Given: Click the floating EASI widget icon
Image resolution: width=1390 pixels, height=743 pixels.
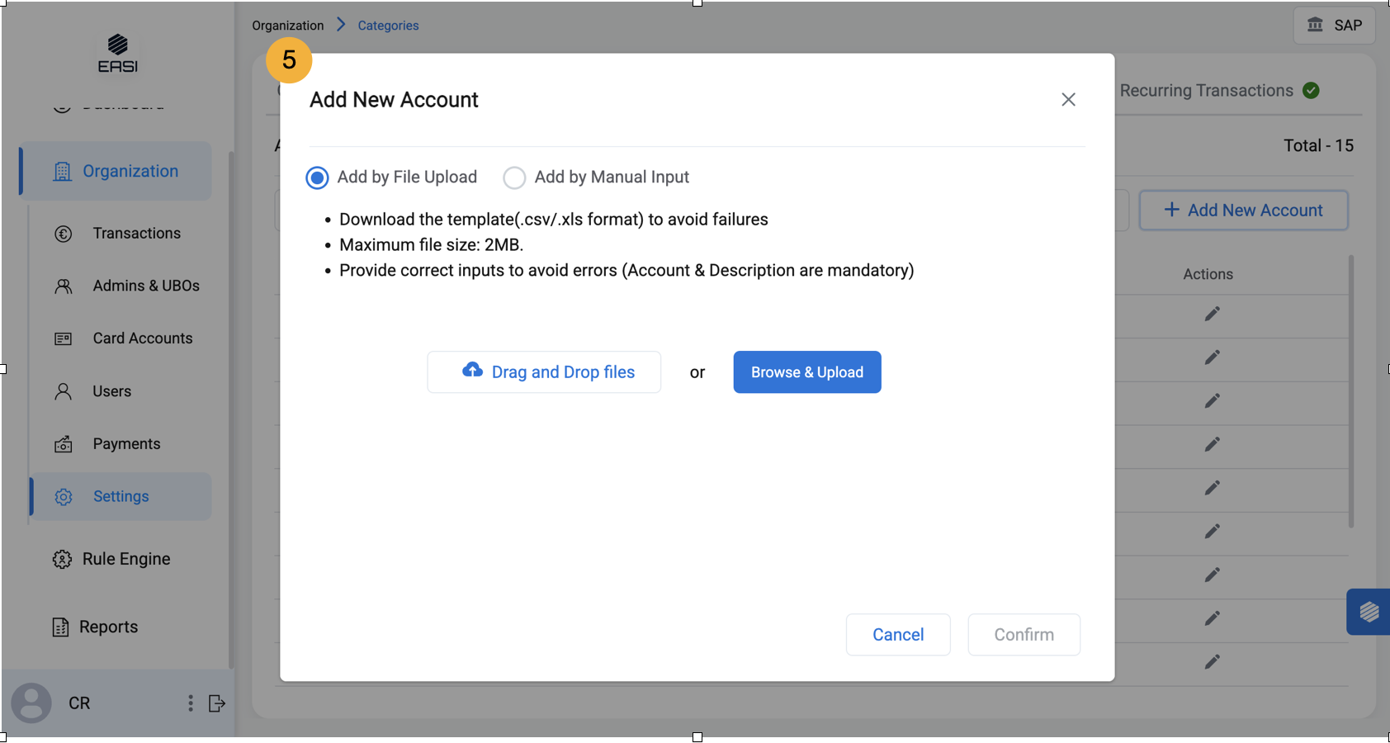Looking at the screenshot, I should click(x=1369, y=612).
